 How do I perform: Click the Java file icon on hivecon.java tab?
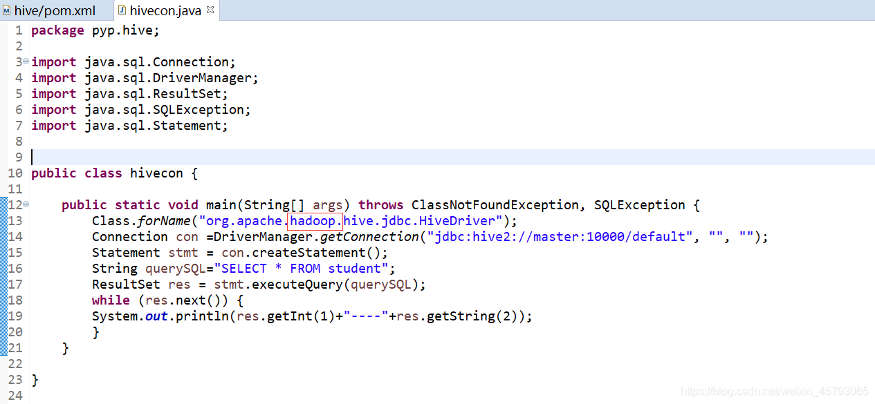point(122,10)
